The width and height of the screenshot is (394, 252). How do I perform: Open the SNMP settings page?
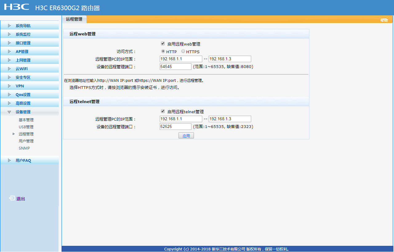24,148
